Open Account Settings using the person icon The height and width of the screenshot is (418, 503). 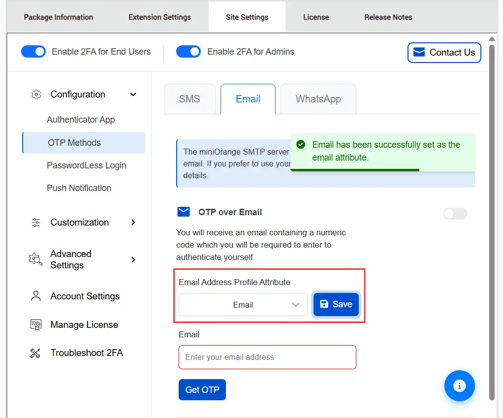35,296
